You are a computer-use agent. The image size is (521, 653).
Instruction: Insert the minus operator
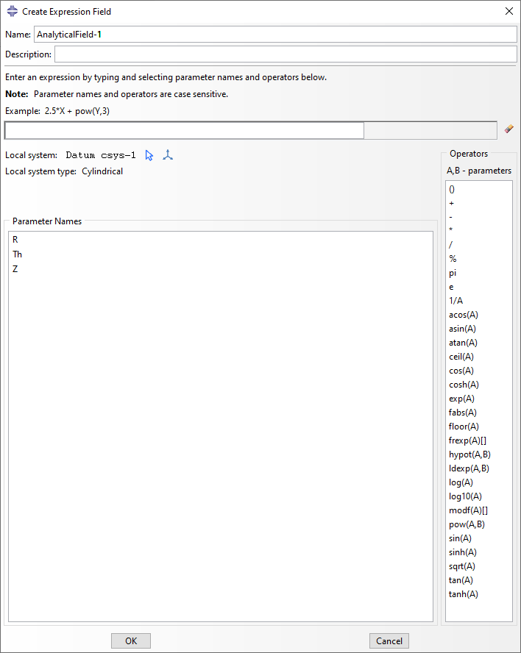[x=450, y=217]
